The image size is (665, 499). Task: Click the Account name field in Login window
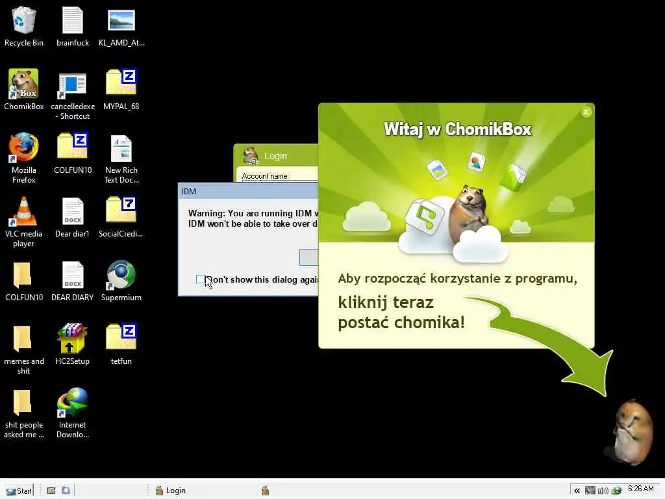tap(280, 181)
